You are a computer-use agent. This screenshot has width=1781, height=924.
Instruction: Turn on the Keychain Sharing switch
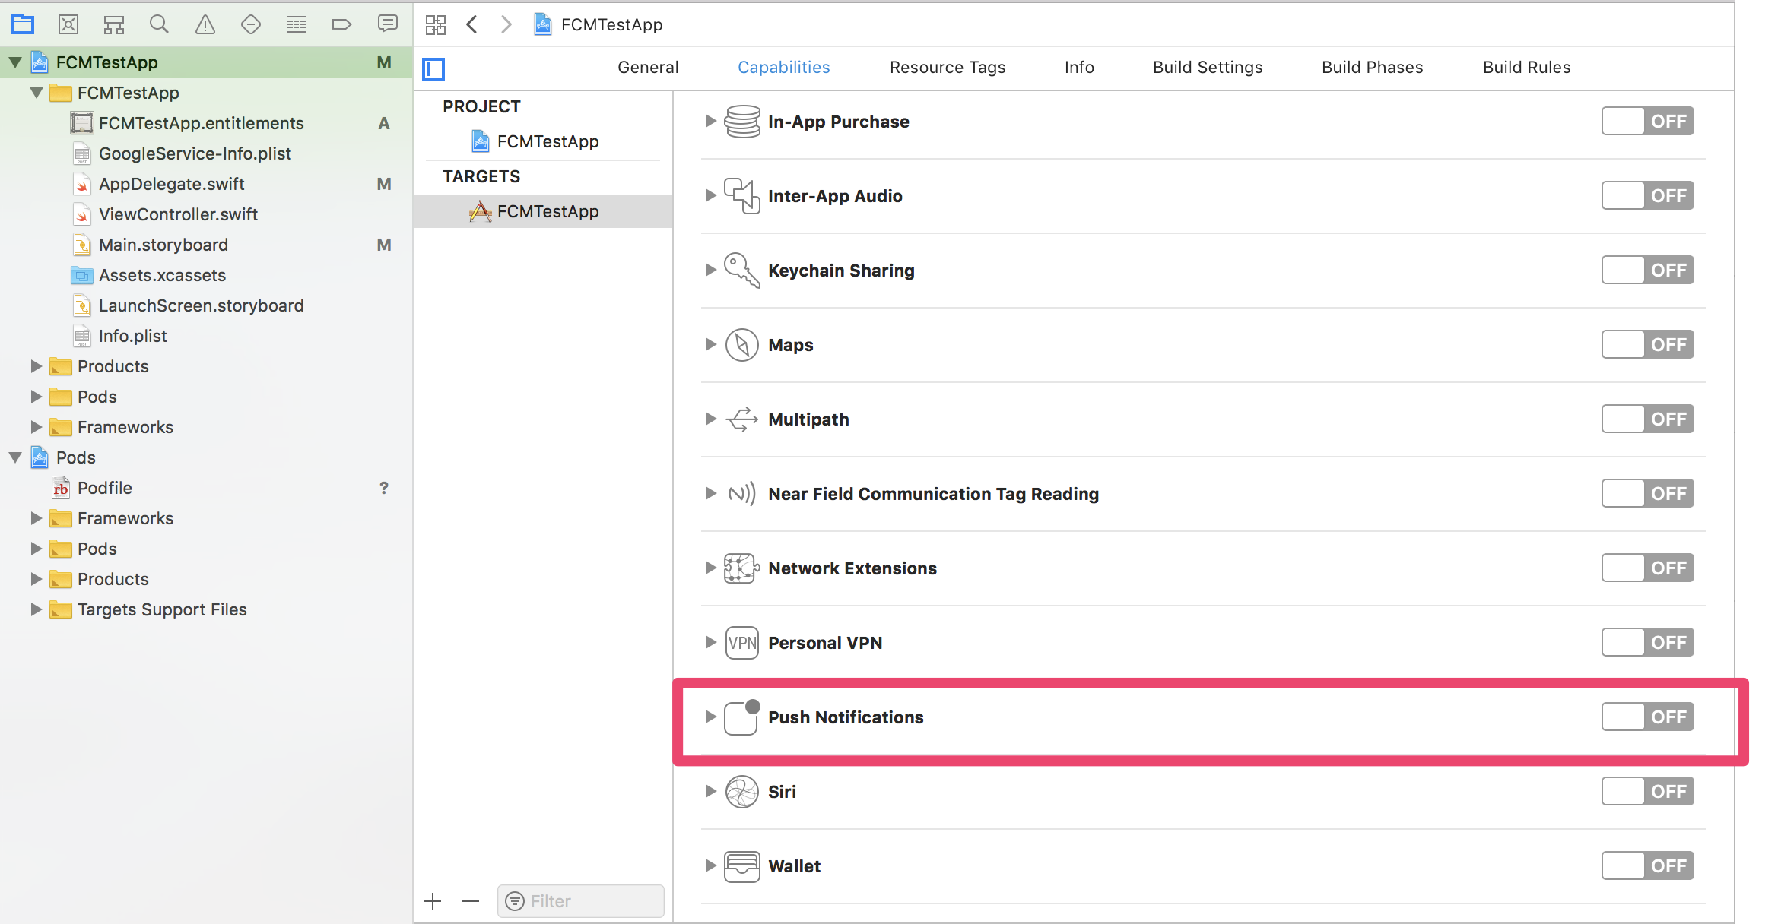coord(1647,270)
